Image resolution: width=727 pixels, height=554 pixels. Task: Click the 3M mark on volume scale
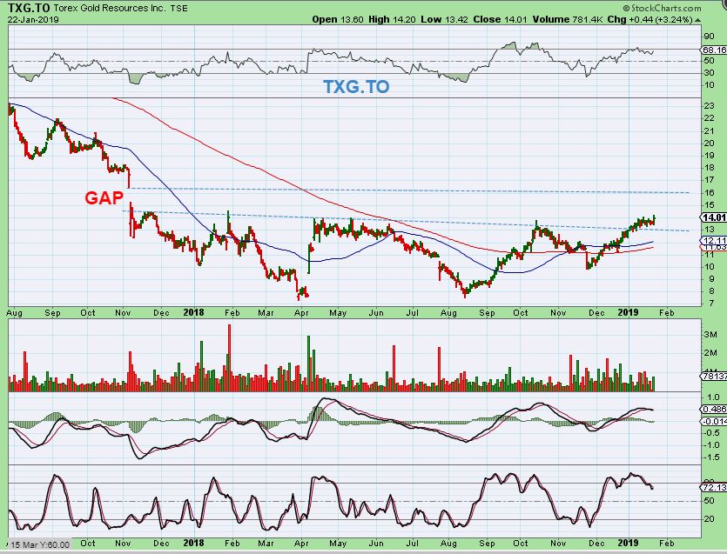pos(710,335)
